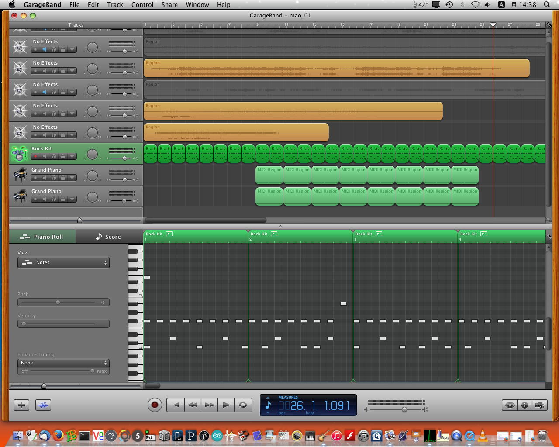The width and height of the screenshot is (559, 447).
Task: Click the Rock Kit drum kit track icon
Action: click(19, 154)
